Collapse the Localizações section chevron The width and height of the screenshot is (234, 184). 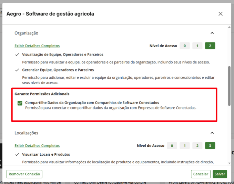point(212,133)
